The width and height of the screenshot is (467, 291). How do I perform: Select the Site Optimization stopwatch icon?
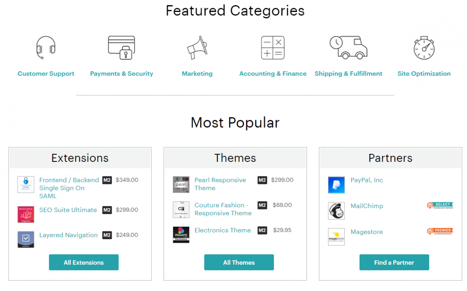click(x=424, y=48)
